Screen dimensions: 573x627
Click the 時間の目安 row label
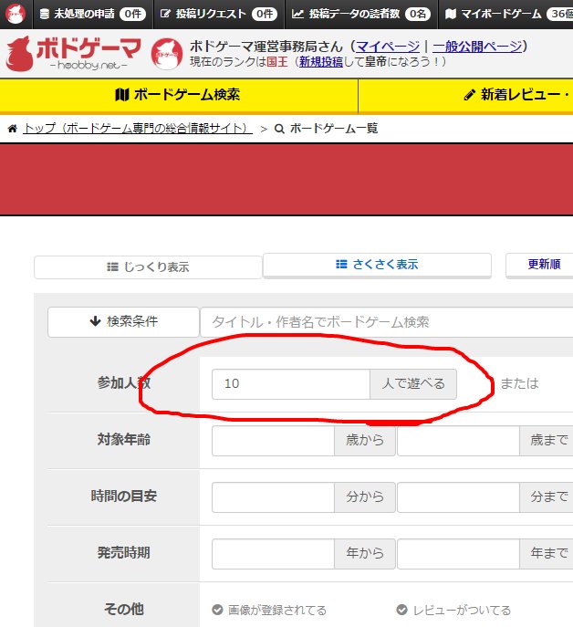click(x=123, y=496)
